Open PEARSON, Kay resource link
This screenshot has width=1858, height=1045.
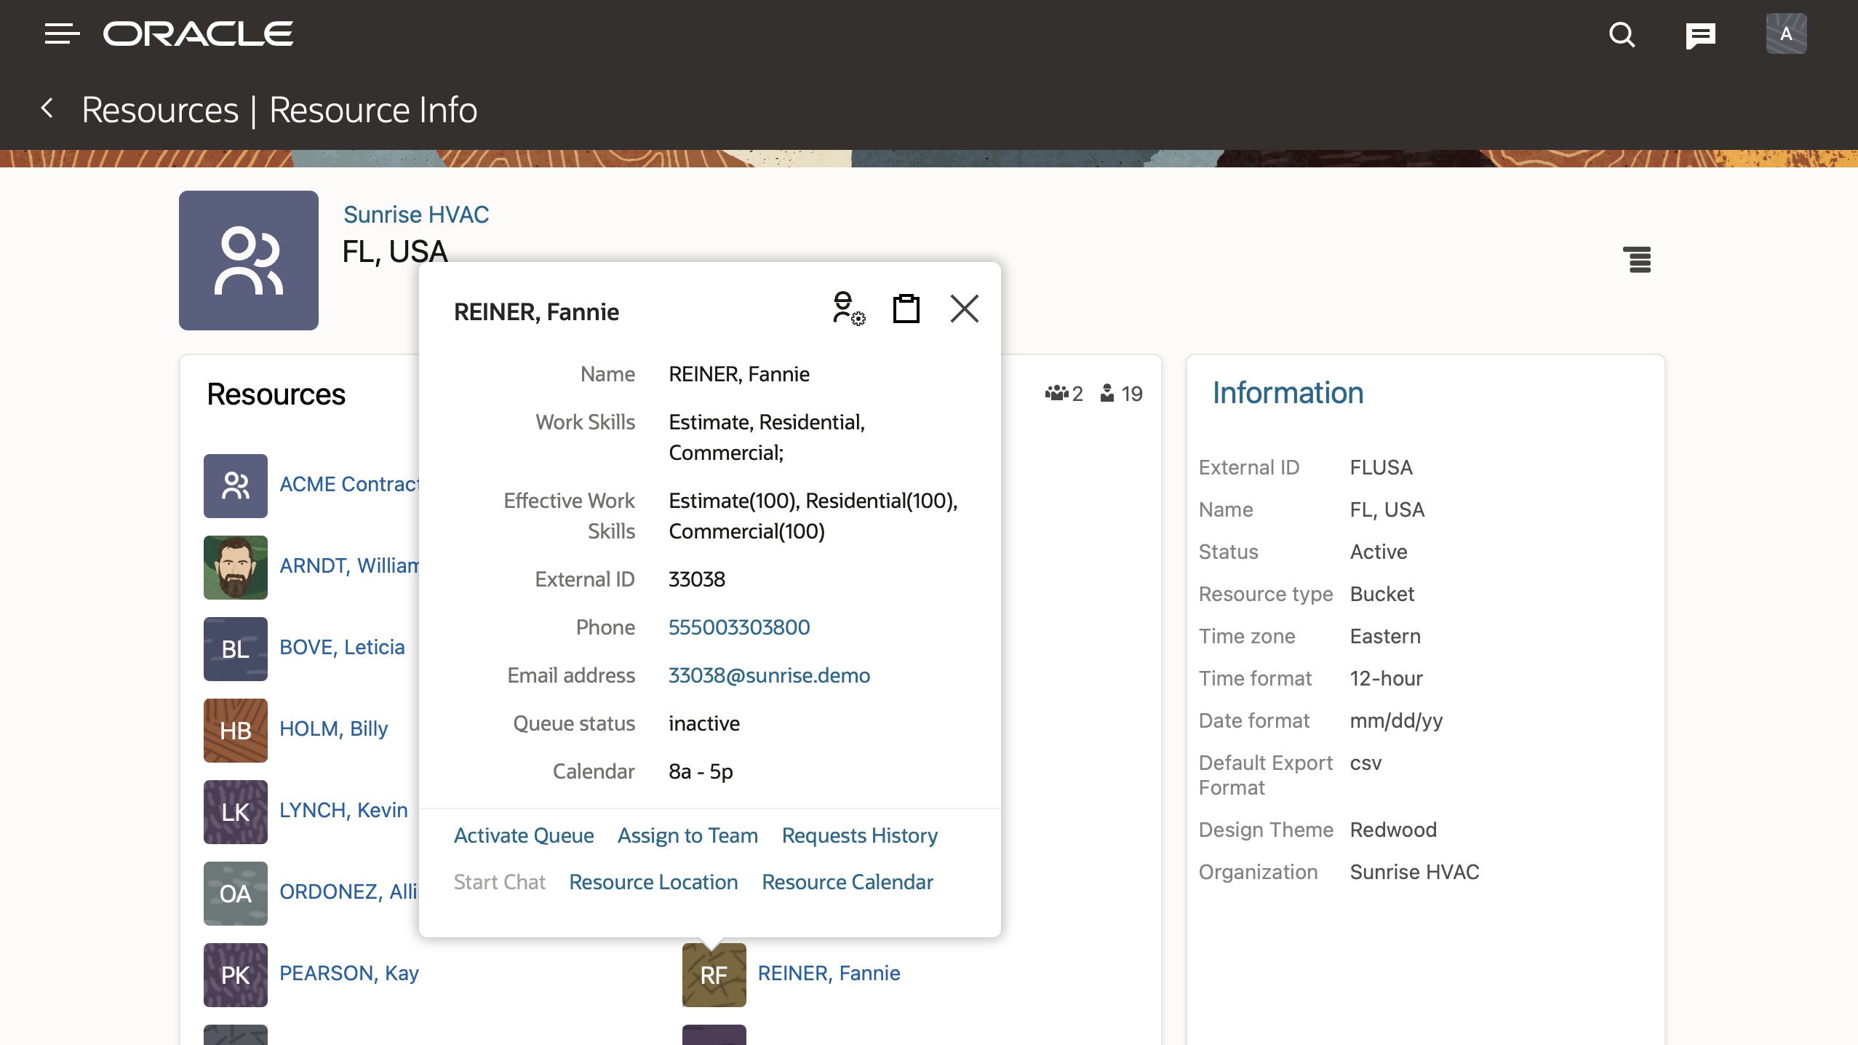coord(349,973)
